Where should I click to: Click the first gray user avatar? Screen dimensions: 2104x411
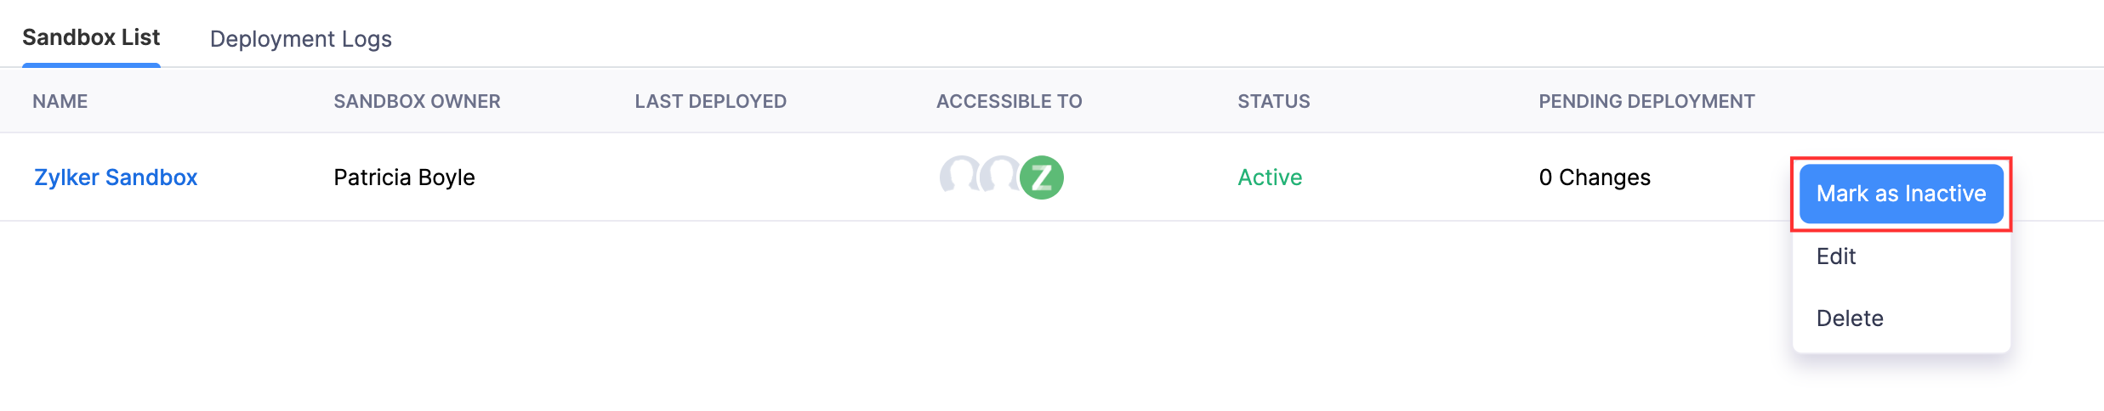tap(958, 175)
